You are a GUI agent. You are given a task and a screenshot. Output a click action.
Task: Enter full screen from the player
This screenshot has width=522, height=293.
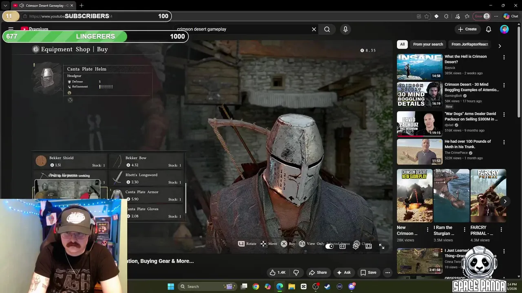point(382,246)
